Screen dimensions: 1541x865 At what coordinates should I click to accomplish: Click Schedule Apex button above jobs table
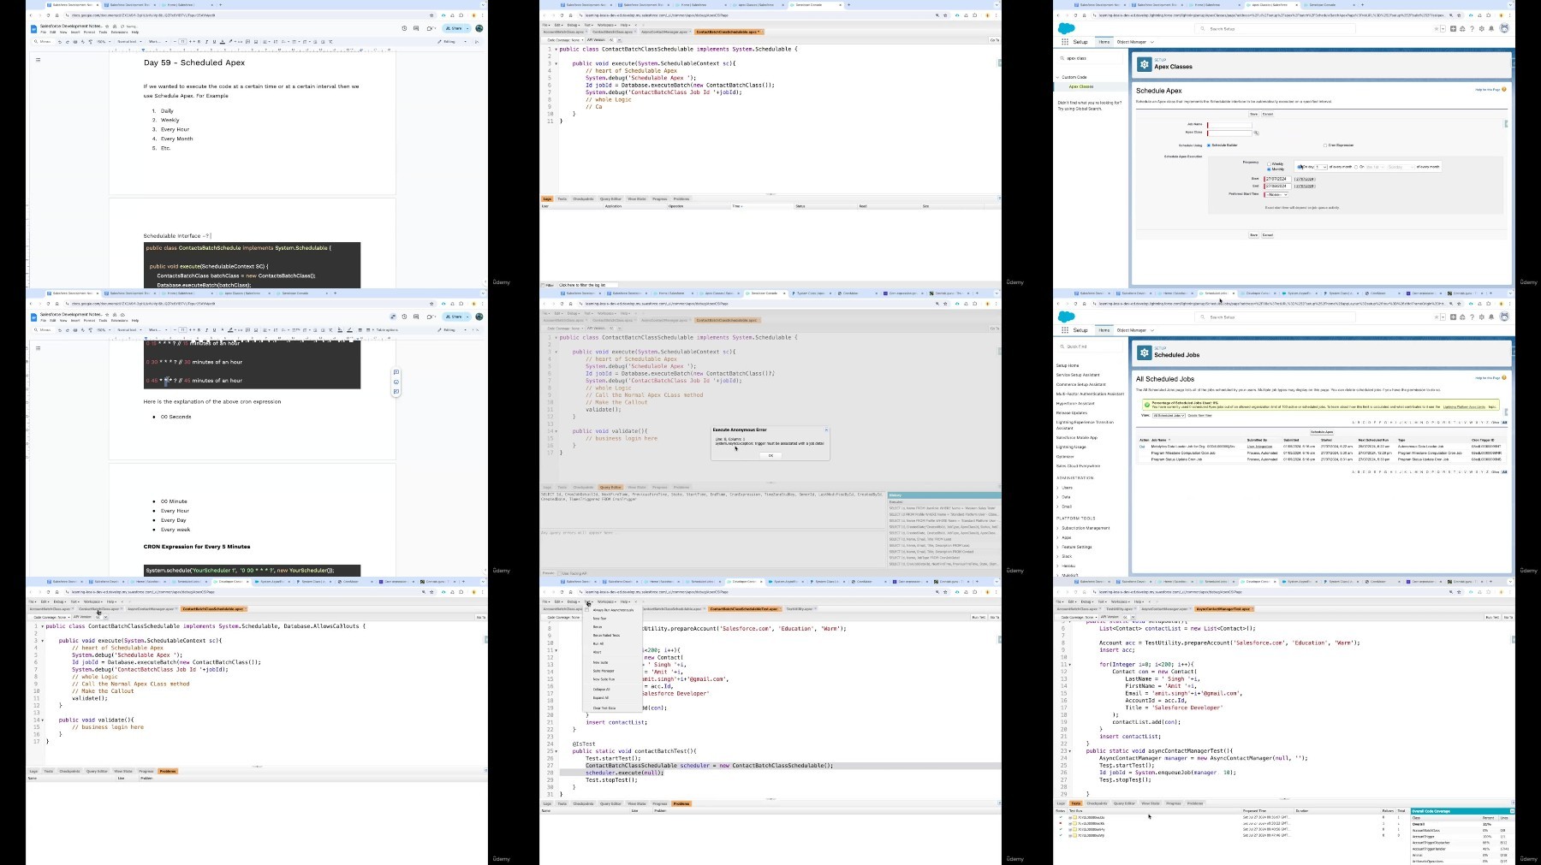coord(1322,432)
